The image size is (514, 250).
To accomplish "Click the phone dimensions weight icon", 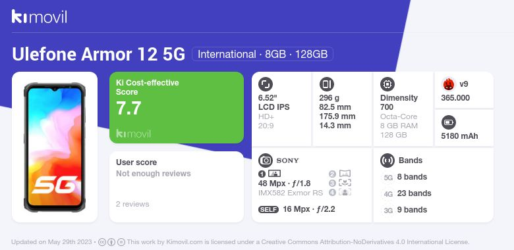I will pos(326,84).
